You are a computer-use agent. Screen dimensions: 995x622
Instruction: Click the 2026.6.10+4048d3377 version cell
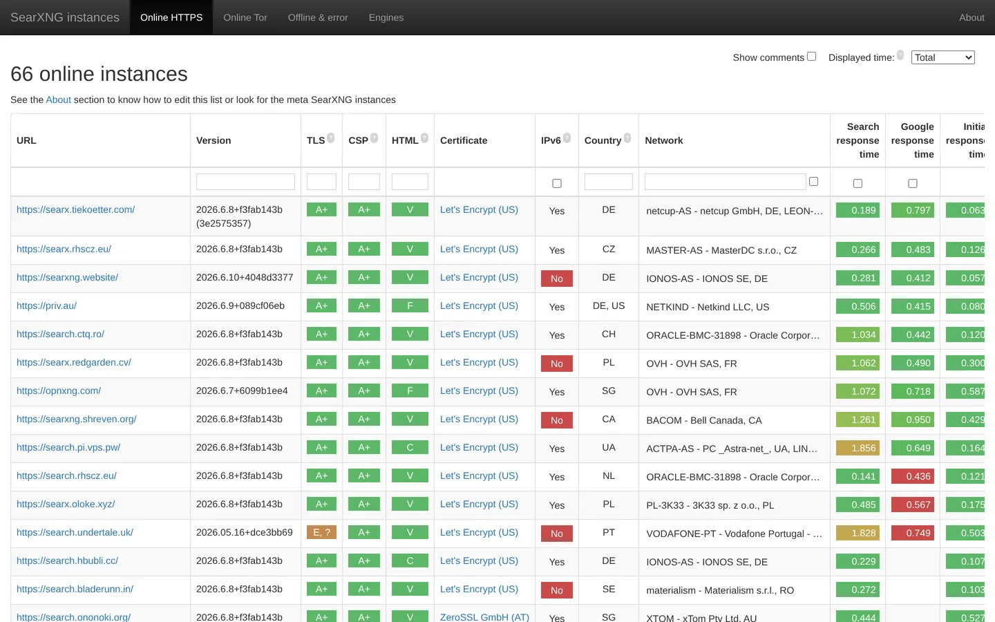[245, 277]
